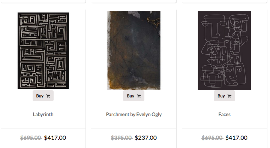Click the Buy text on Labyrinth button
This screenshot has height=148, width=270.
40,96
